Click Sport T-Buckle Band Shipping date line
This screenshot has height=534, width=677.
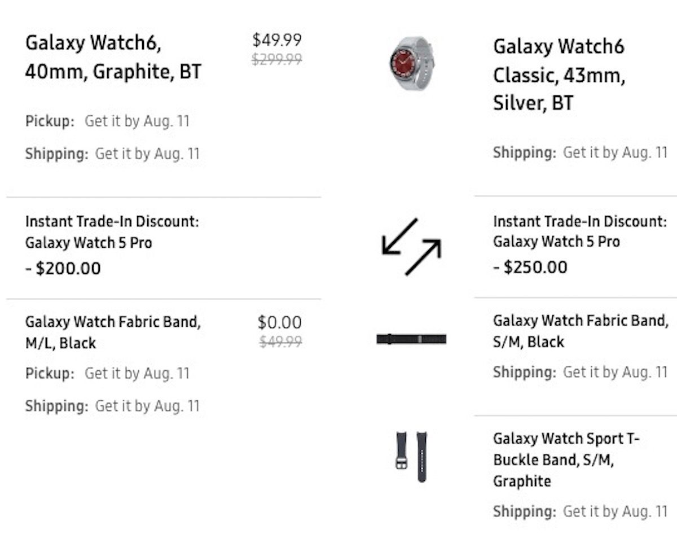pyautogui.click(x=580, y=512)
